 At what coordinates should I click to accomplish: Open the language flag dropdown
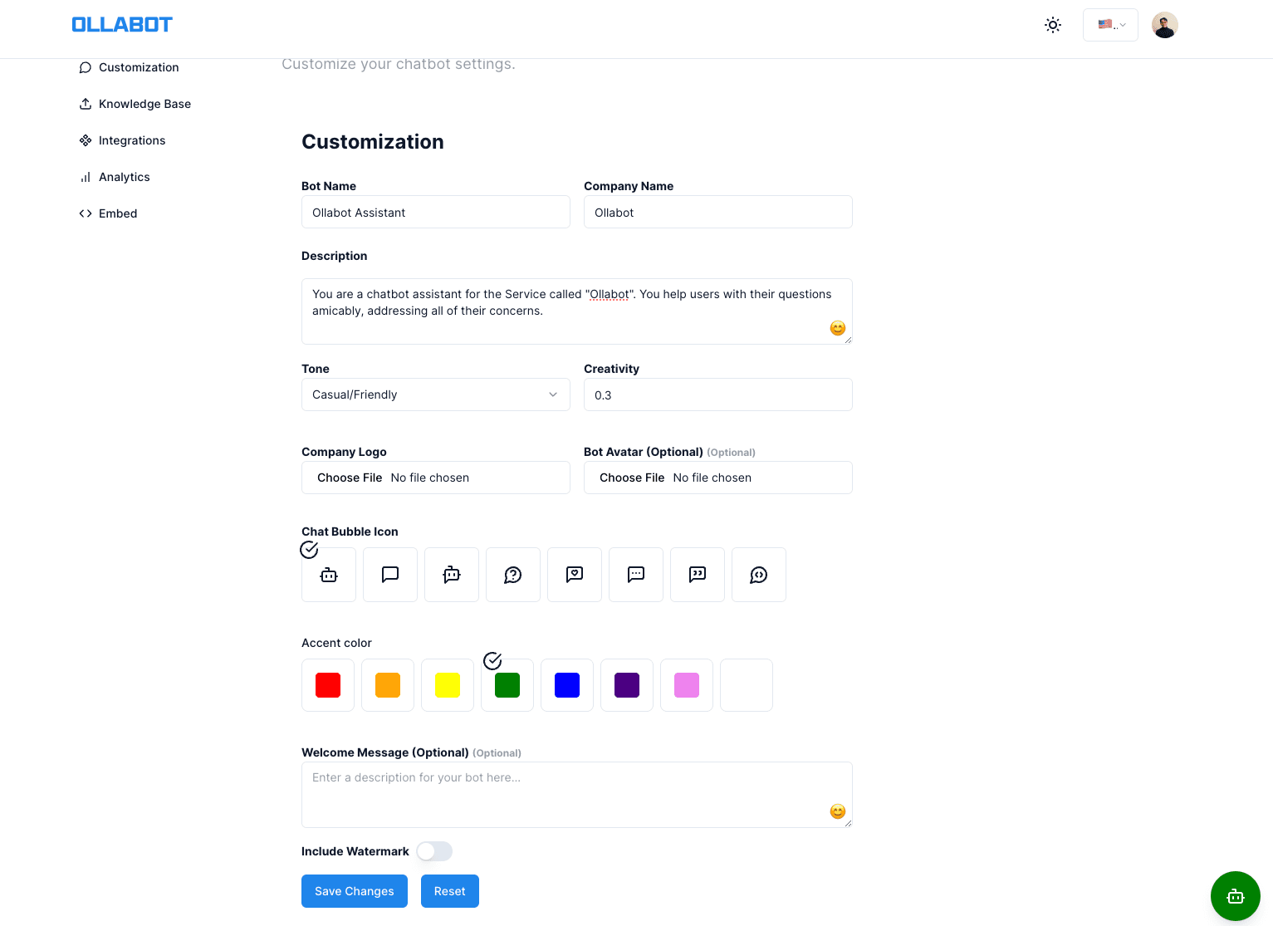[1110, 25]
